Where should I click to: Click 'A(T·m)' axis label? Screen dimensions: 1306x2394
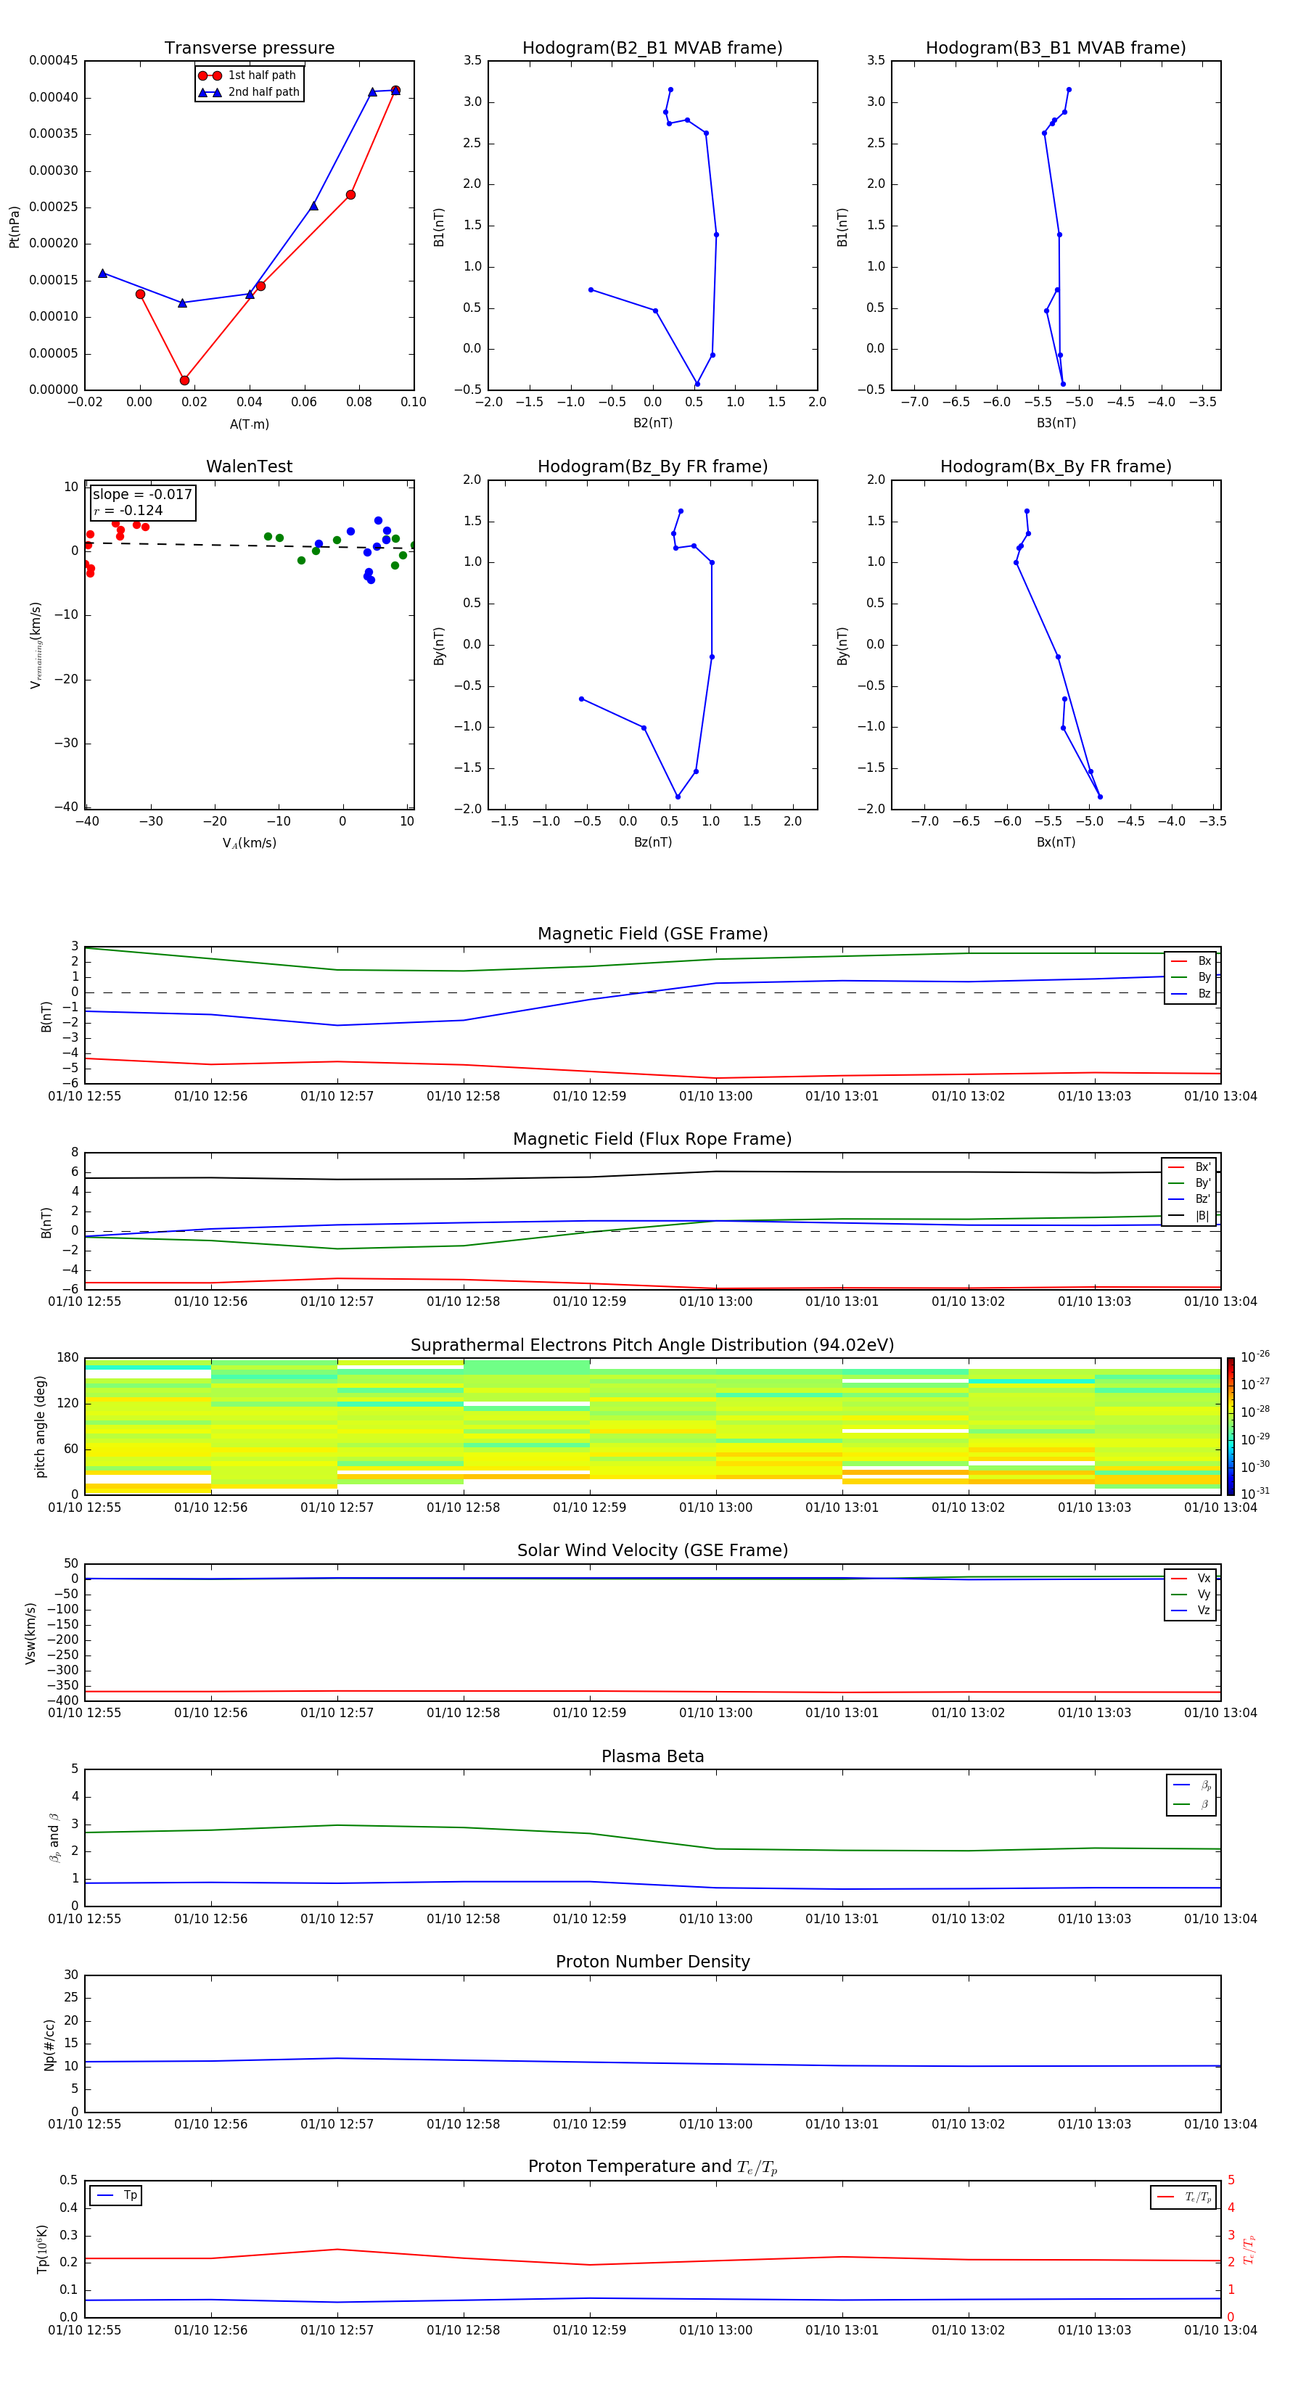point(249,424)
